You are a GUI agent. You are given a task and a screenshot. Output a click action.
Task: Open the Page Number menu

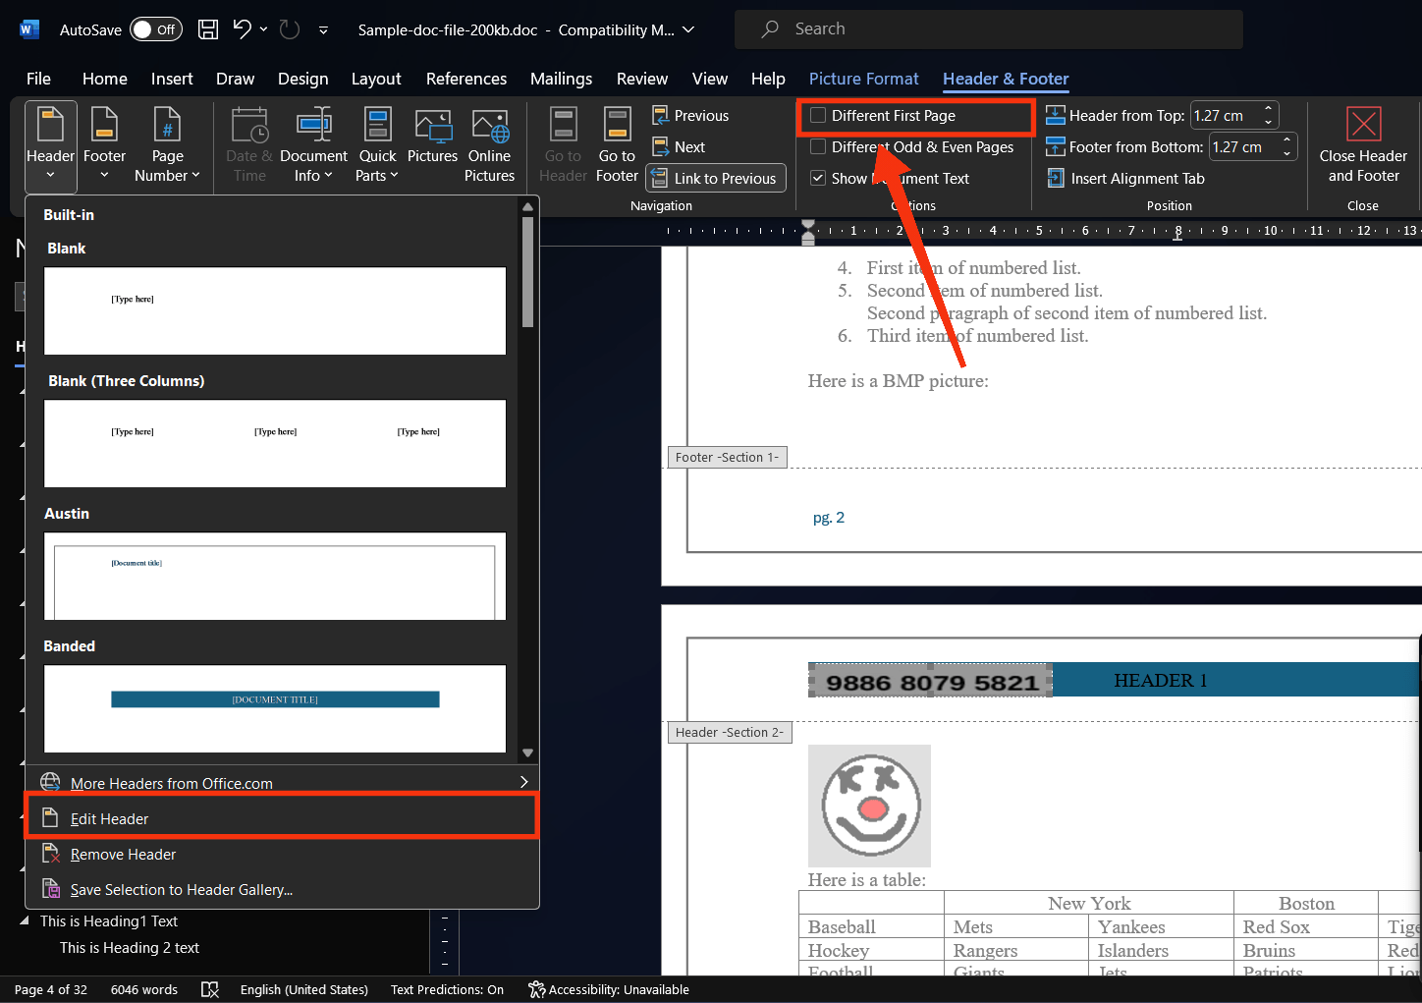pos(167,145)
